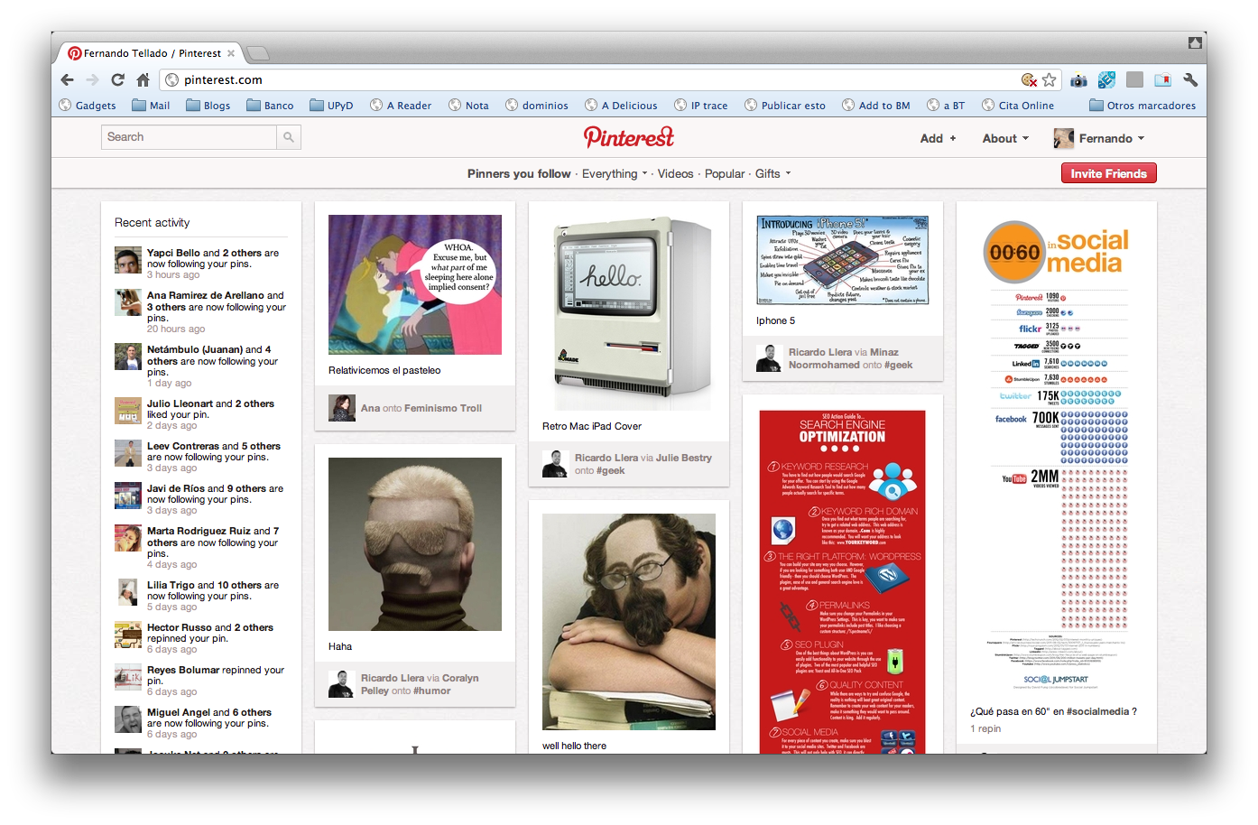This screenshot has height=825, width=1258.
Task: Open the Otros marcadores folder
Action: pos(1142,106)
